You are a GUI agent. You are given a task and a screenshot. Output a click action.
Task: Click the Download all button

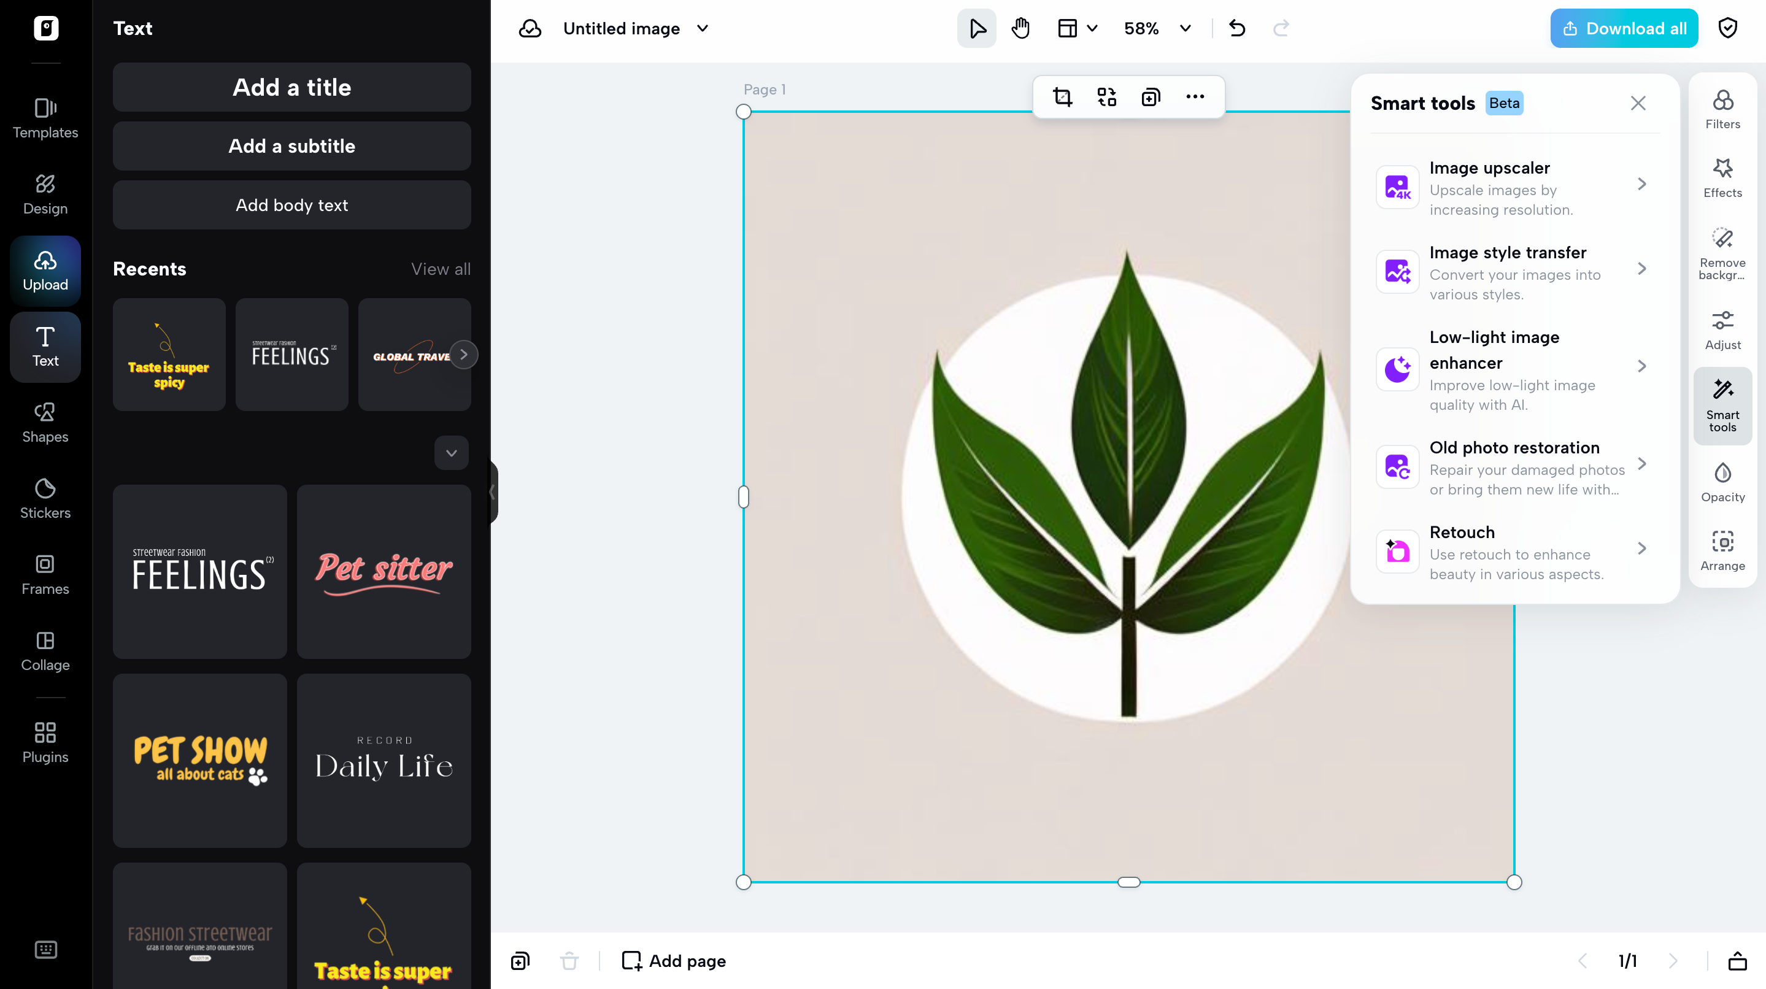pyautogui.click(x=1624, y=28)
